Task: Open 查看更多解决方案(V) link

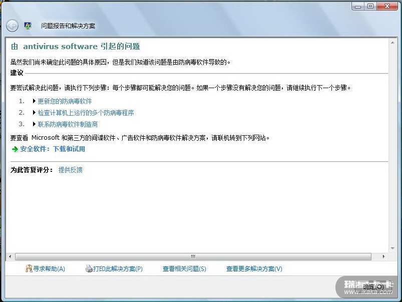Action: click(254, 268)
